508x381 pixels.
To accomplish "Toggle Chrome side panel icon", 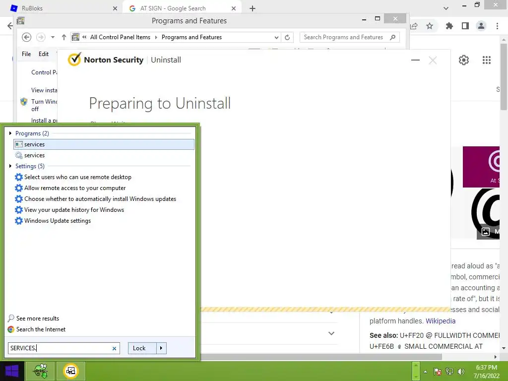I will [465, 26].
